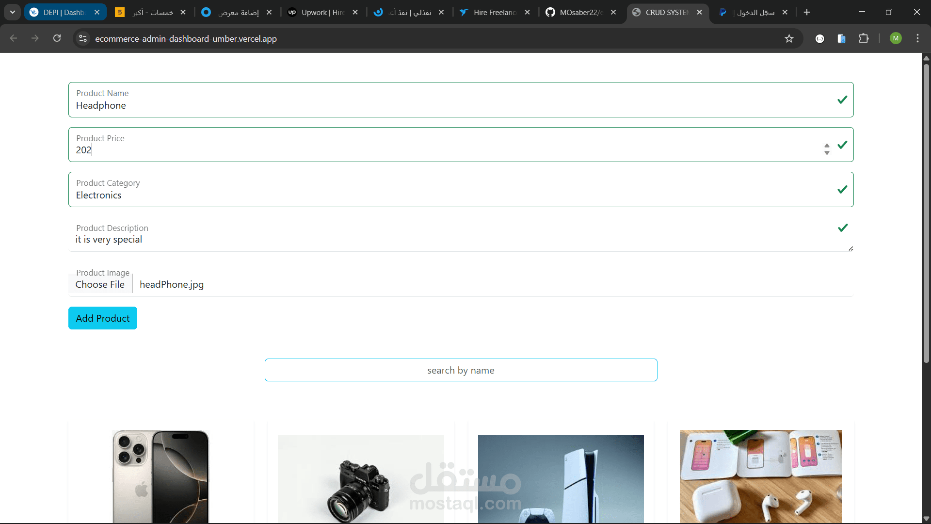This screenshot has height=524, width=931.
Task: Click the profile avatar with letter M
Action: pyautogui.click(x=896, y=38)
